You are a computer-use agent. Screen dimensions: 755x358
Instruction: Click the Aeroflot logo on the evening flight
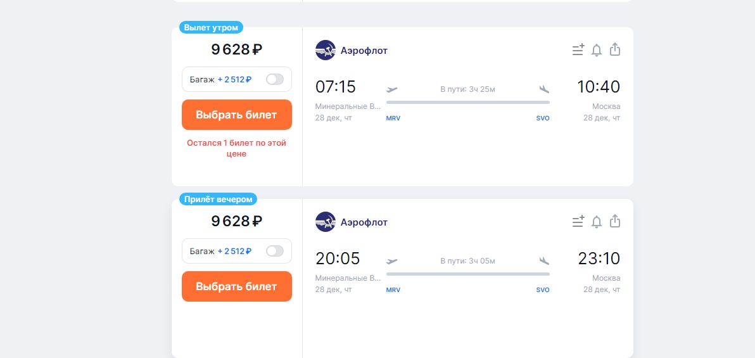pos(326,222)
